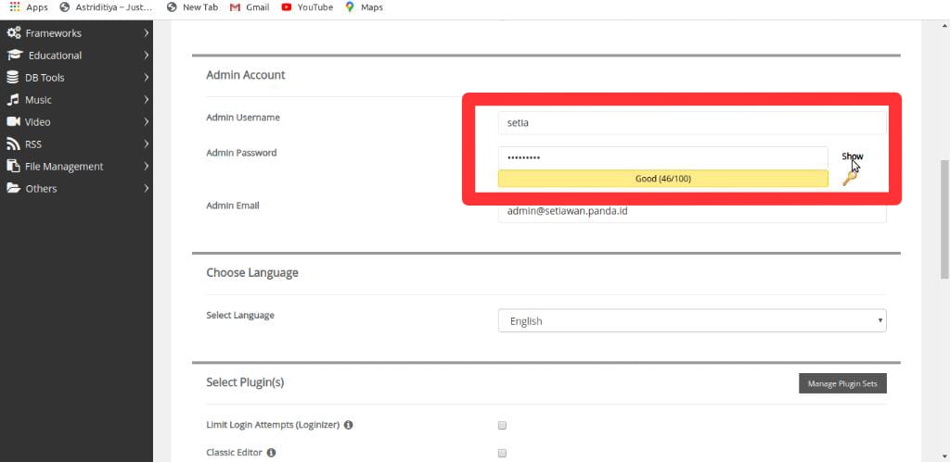Open info icon beside Limit Login Attempts
Screen dimensions: 950x462
tap(349, 425)
